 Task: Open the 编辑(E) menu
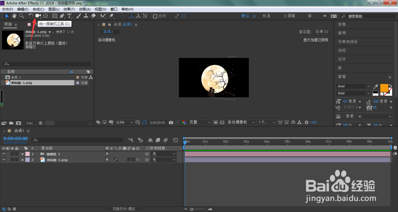(x=23, y=9)
